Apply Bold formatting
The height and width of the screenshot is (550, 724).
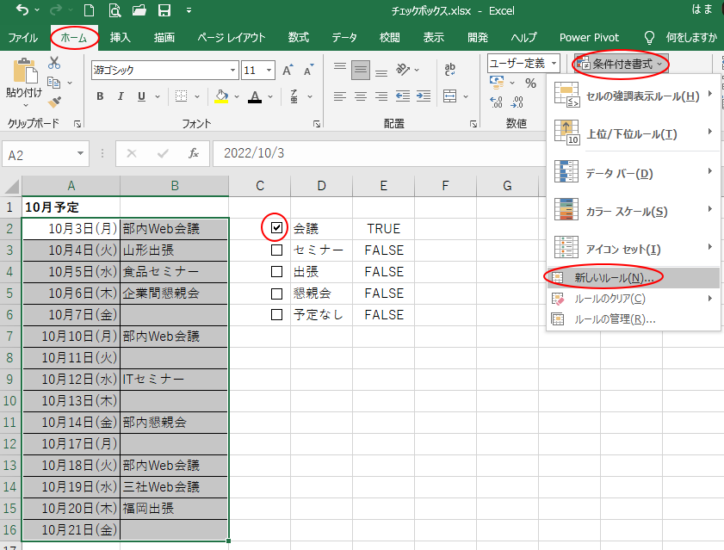pyautogui.click(x=100, y=96)
